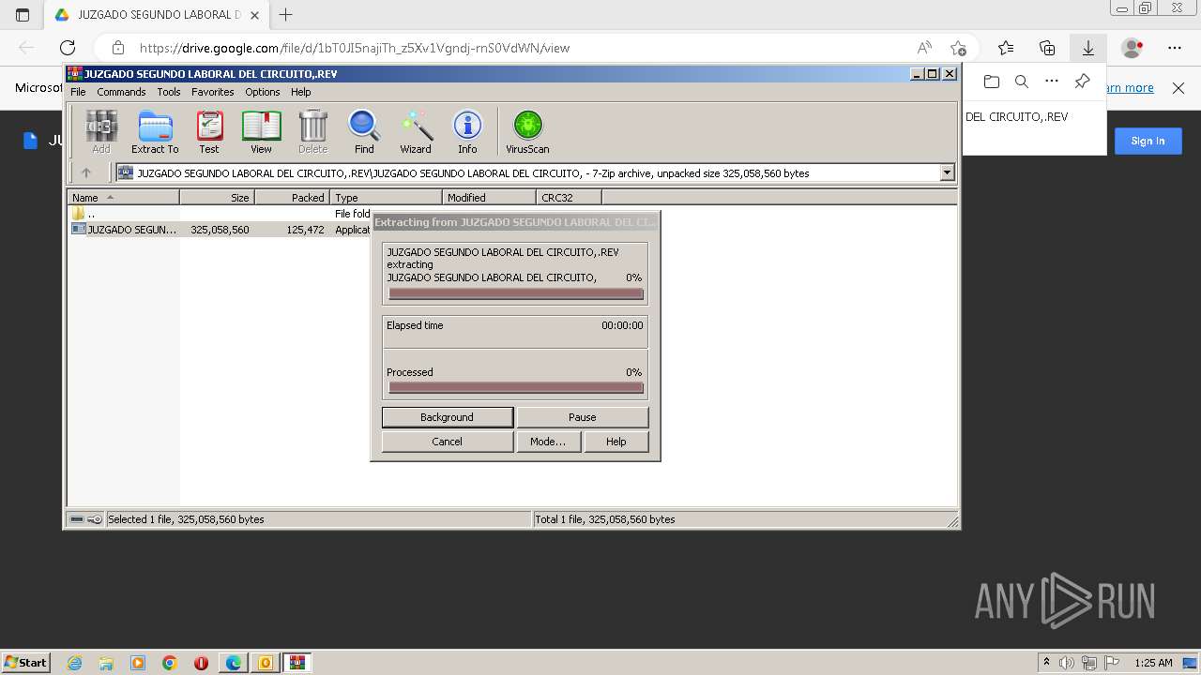Viewport: 1201px width, 675px height.
Task: Click the browser address bar URL
Action: (x=355, y=48)
